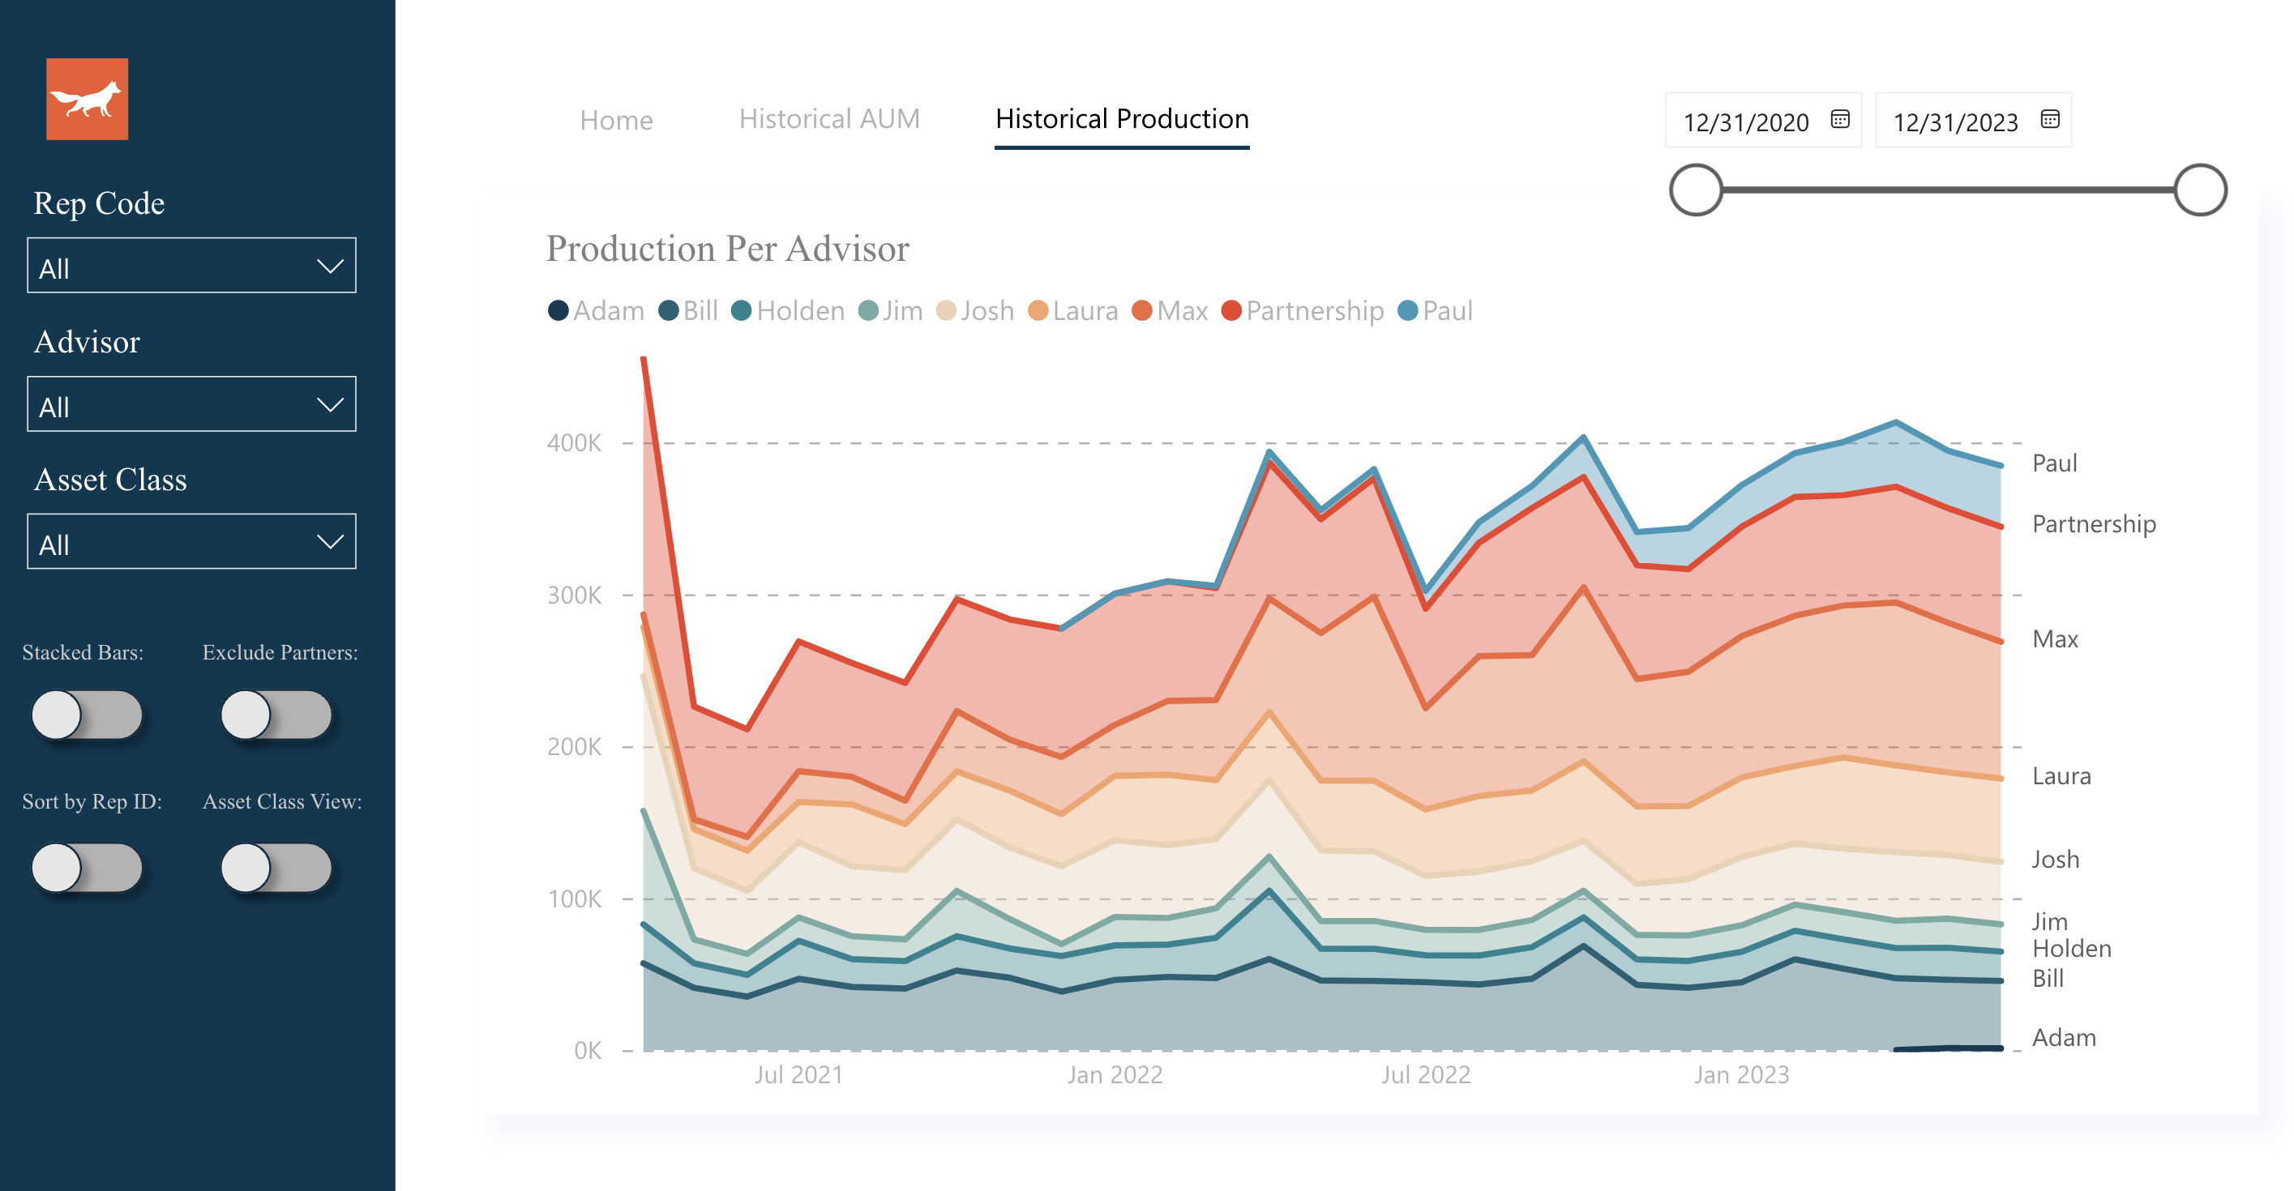
Task: Open the Rep Code dropdown
Action: pos(191,265)
